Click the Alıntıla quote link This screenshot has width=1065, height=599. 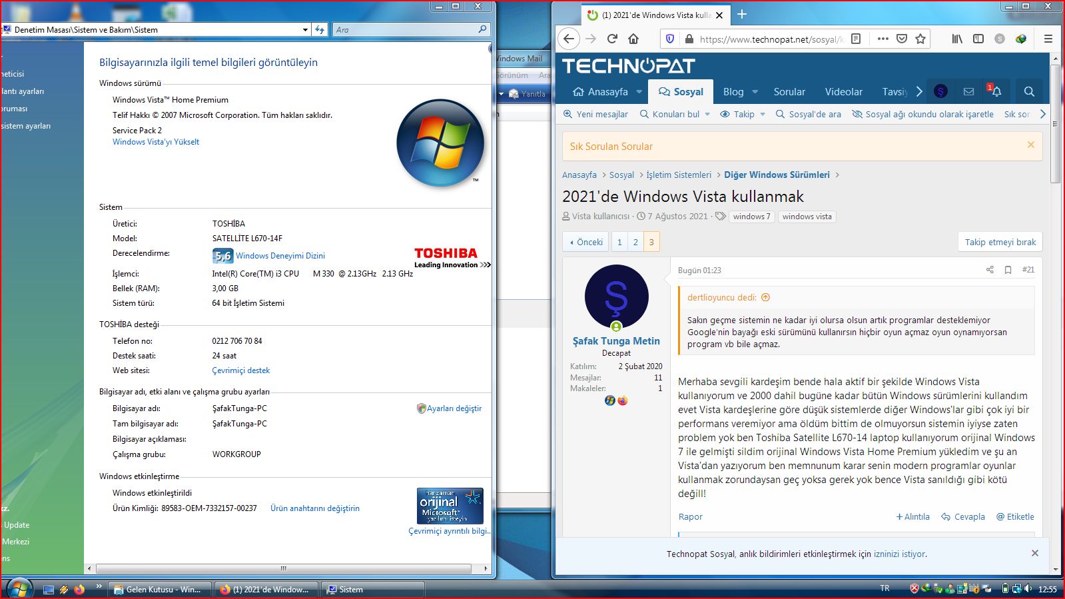coord(912,516)
